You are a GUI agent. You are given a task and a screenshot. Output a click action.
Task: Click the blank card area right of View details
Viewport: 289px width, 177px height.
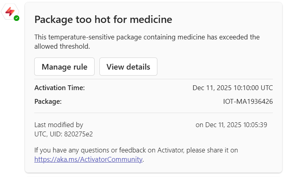click(213, 67)
